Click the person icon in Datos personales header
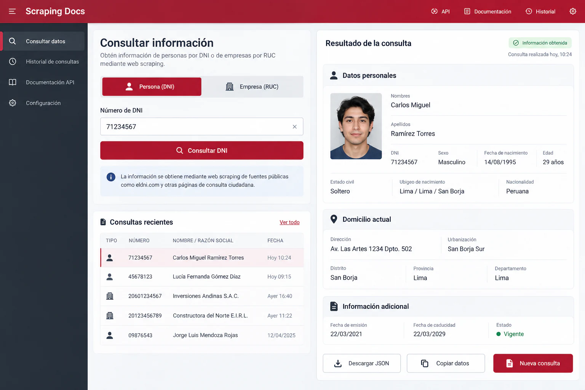The width and height of the screenshot is (585, 390). [334, 75]
